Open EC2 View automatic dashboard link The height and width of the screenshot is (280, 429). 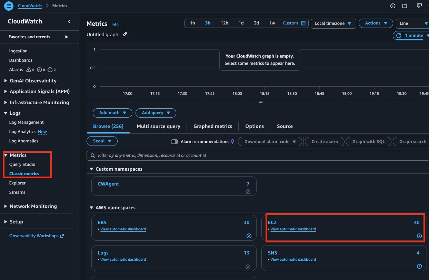(x=293, y=229)
